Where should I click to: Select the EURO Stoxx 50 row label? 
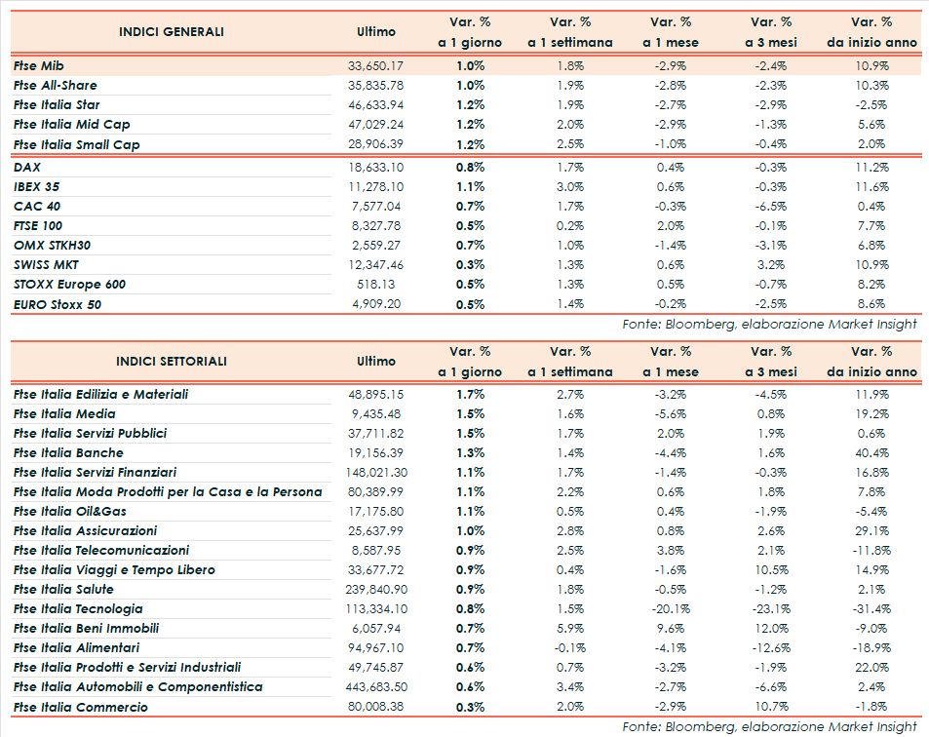coord(58,304)
